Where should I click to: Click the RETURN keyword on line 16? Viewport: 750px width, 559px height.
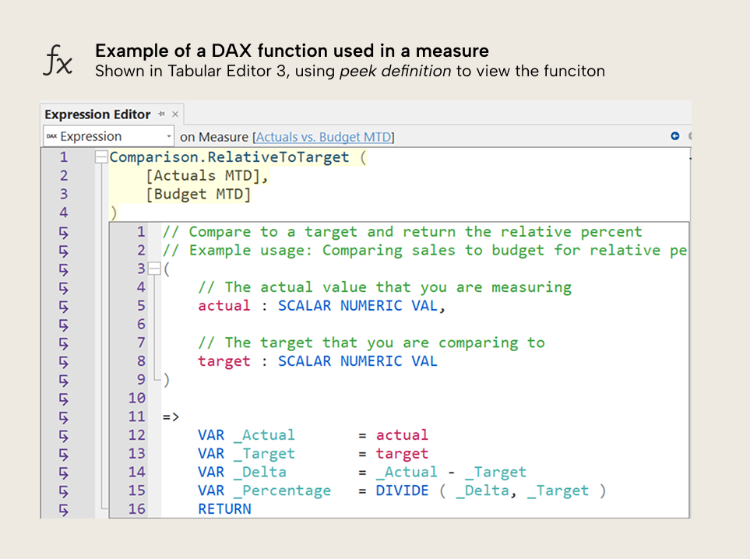224,508
